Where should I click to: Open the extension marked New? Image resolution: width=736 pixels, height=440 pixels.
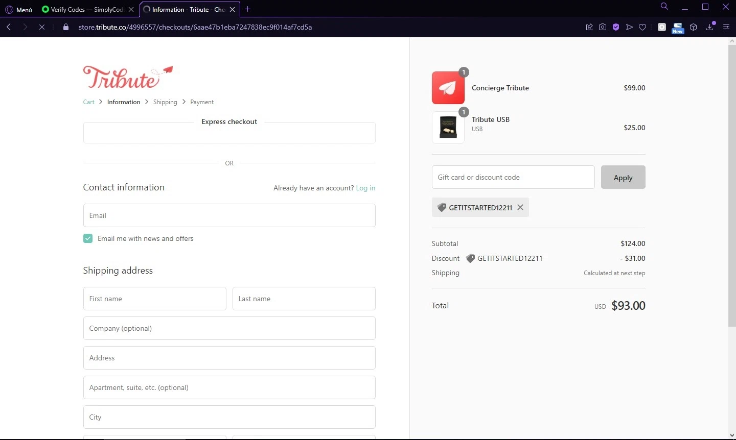[678, 28]
